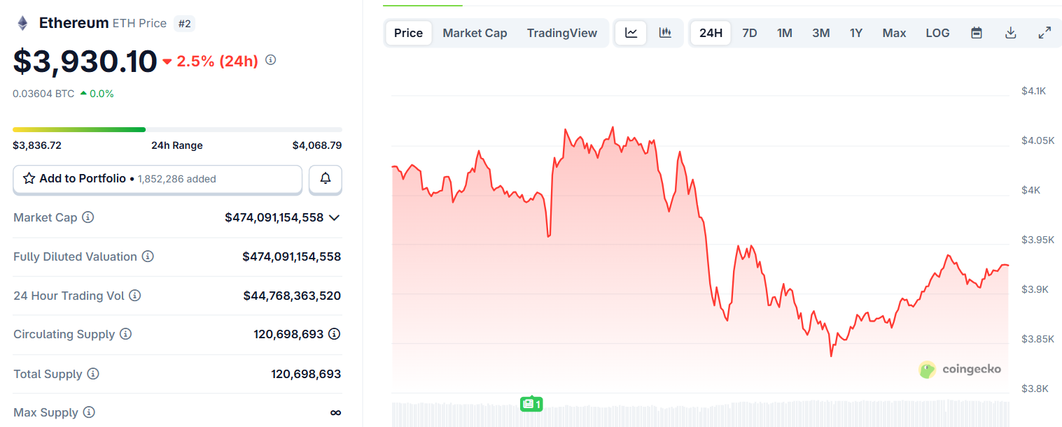
Task: Open the calendar date range picker
Action: (x=977, y=33)
